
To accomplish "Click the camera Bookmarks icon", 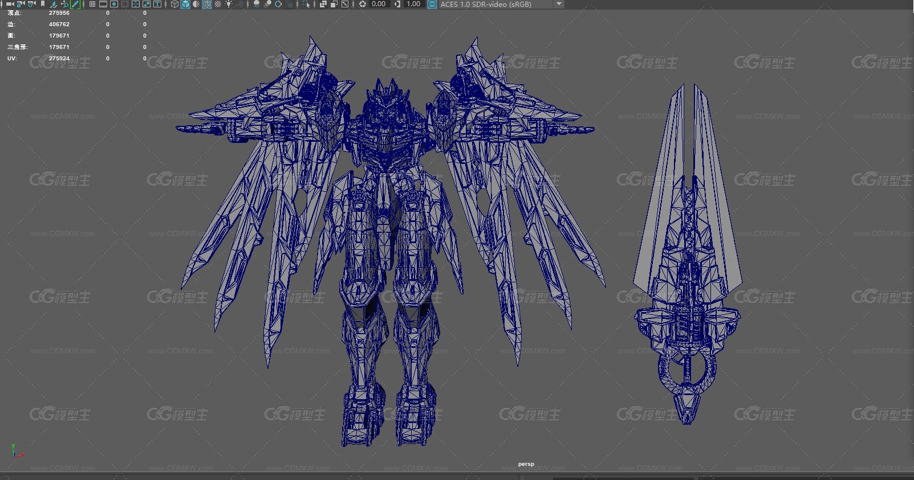I will [x=43, y=4].
